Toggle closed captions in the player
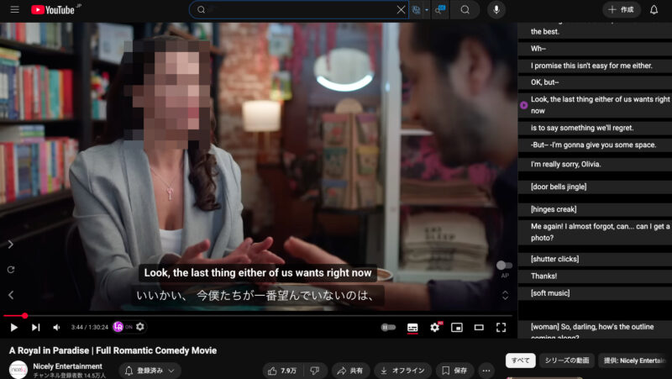 (x=412, y=328)
